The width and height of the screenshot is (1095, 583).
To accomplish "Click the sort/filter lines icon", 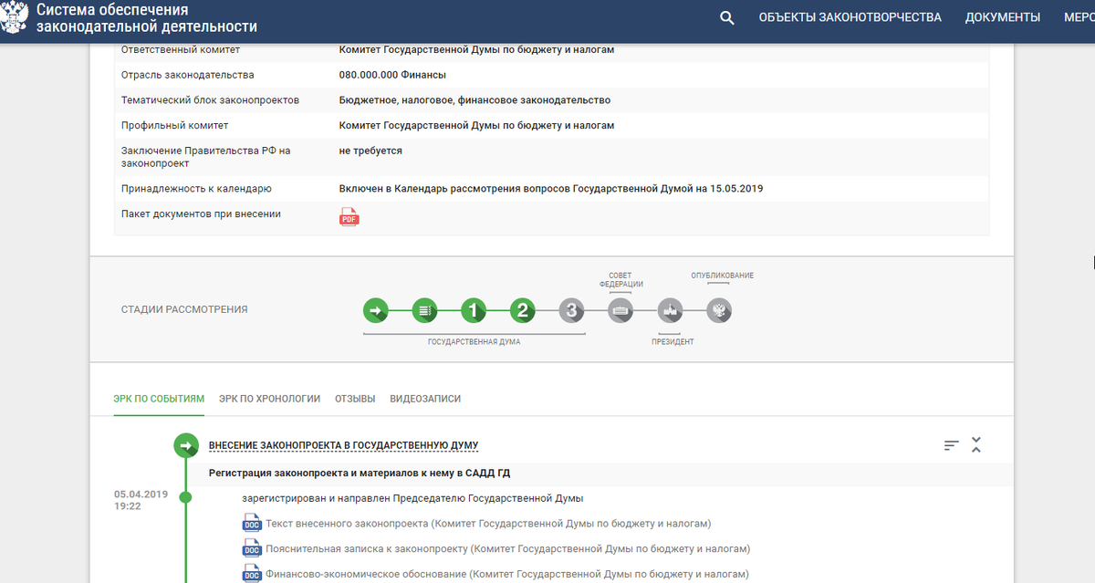I will coord(952,445).
